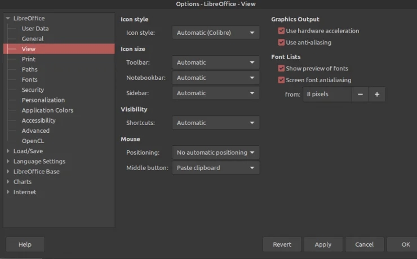The height and width of the screenshot is (259, 417).
Task: Expand the LibreOffice Base node
Action: (x=8, y=171)
